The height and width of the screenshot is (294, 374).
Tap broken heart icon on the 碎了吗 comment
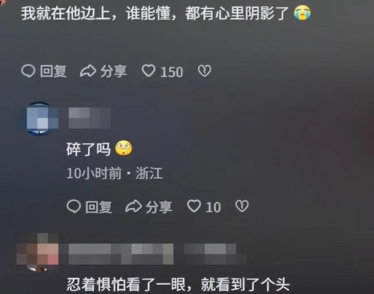242,206
